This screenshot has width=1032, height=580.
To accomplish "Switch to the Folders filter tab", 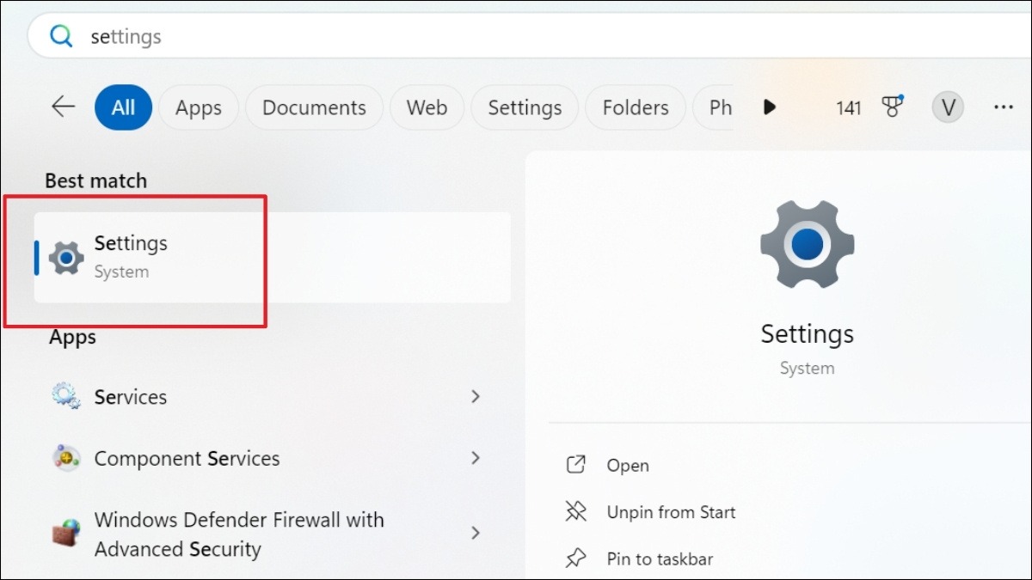I will tap(636, 107).
